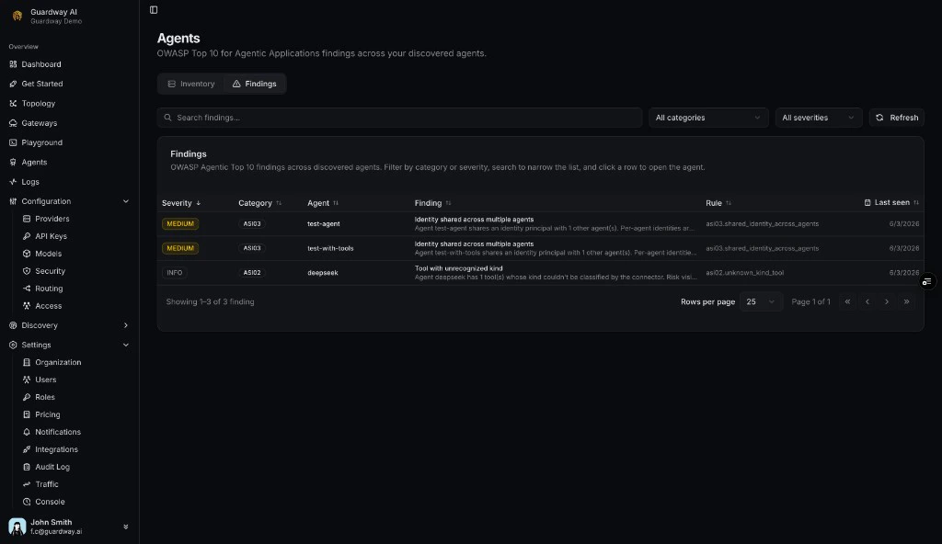
Task: Collapse the Settings section
Action: pyautogui.click(x=125, y=345)
